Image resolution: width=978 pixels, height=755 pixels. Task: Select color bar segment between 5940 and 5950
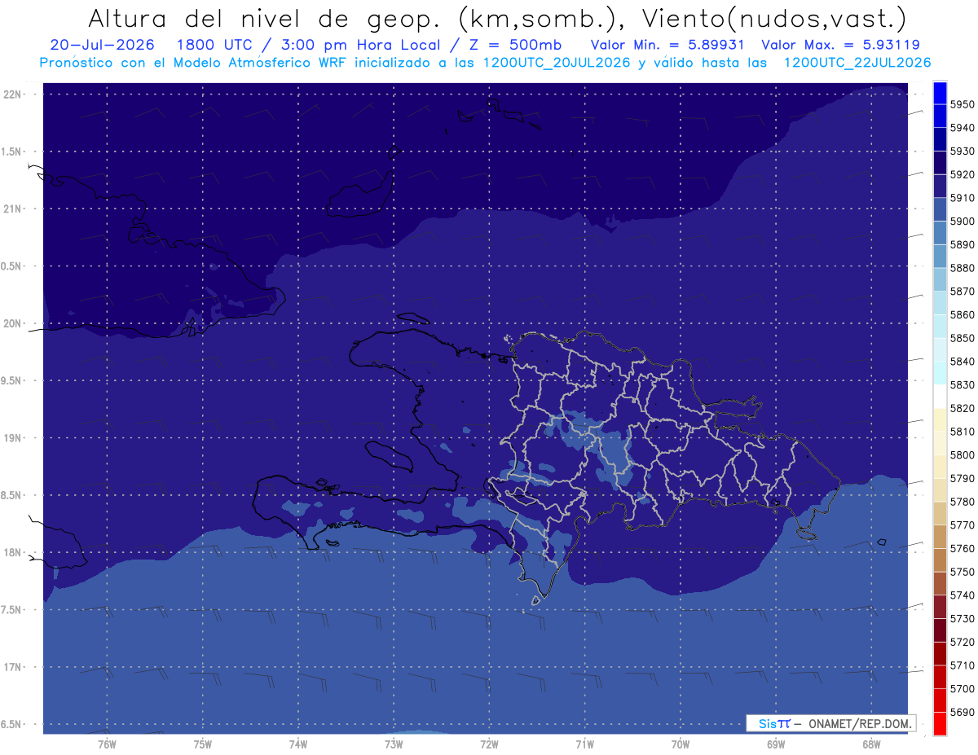point(940,116)
